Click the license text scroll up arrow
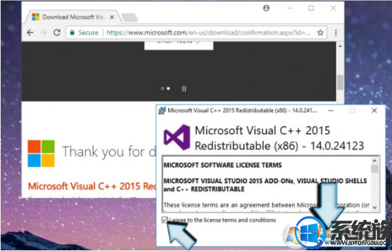392x251 pixels. coord(374,161)
